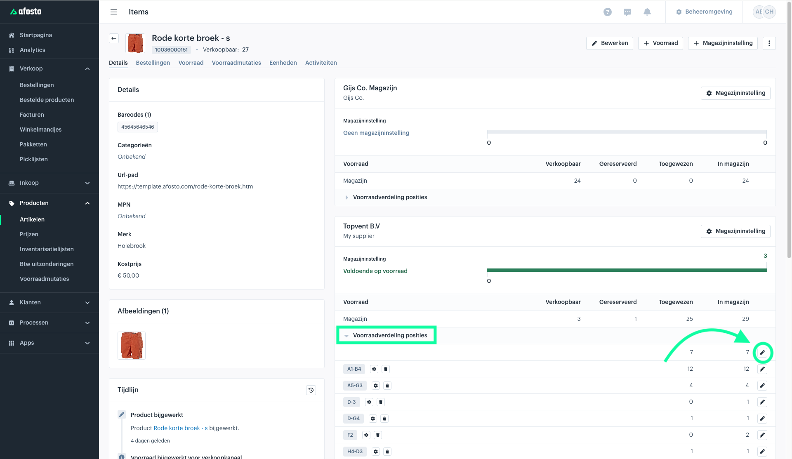Go to Startpagina in sidebar
Screen dimensions: 792x459
tap(36, 35)
